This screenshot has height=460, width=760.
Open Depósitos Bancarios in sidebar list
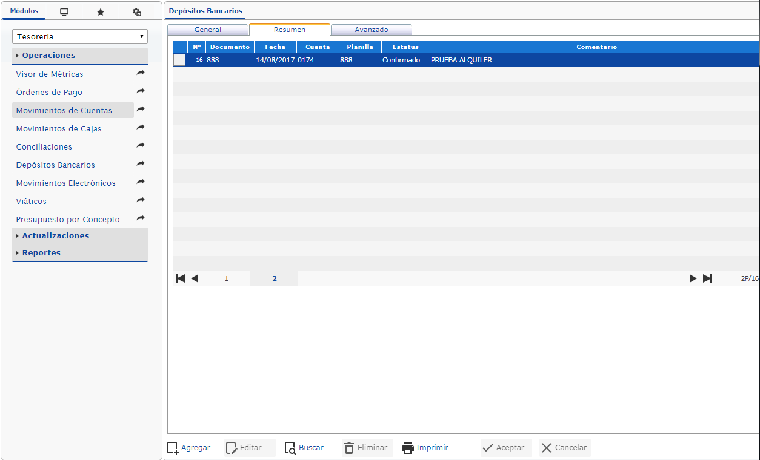click(56, 165)
